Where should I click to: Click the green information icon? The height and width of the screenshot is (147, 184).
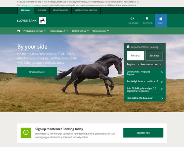coord(26,133)
